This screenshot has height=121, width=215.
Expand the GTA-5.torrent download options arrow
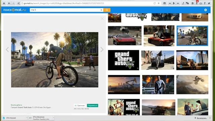pyautogui.click(x=27, y=118)
